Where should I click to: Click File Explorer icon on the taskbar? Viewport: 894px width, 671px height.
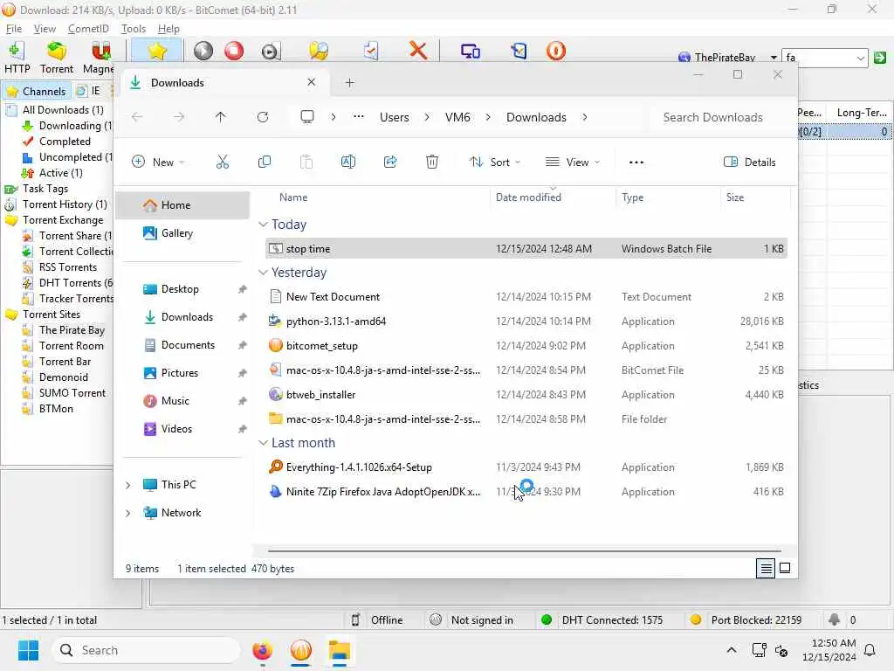340,650
